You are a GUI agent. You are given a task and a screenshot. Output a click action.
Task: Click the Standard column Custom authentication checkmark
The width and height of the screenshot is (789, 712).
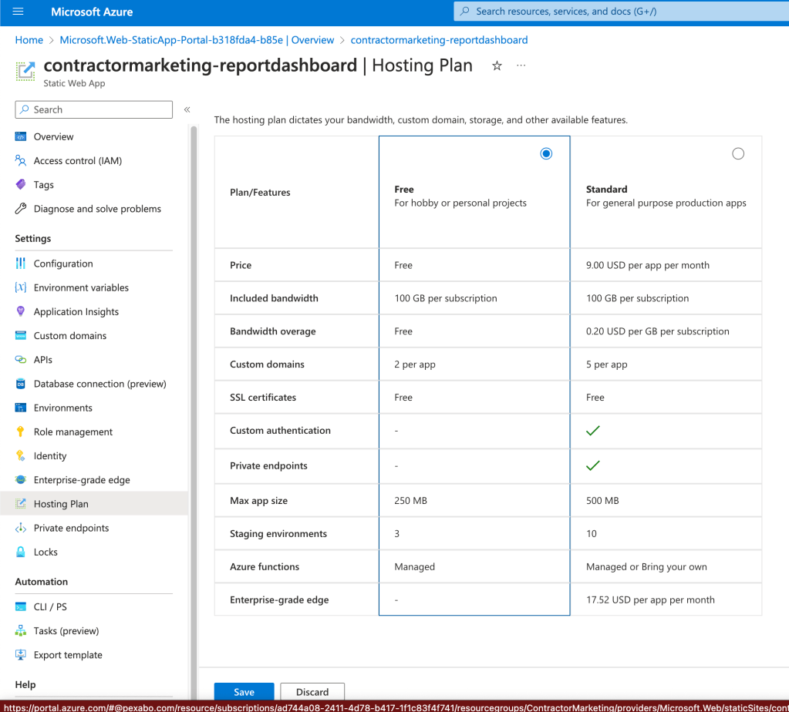pos(593,431)
